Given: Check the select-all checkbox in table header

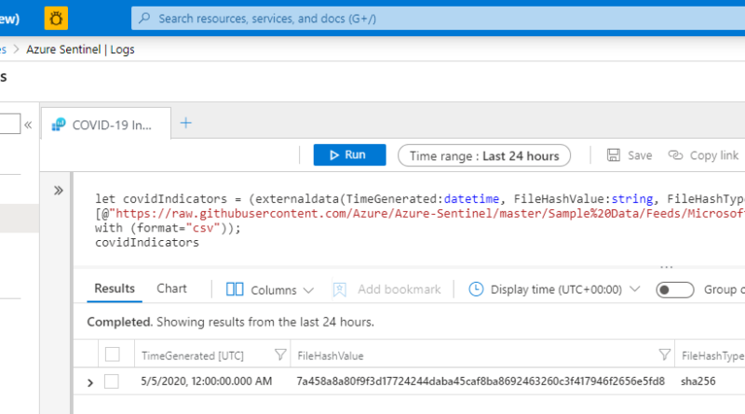Looking at the screenshot, I should 112,354.
